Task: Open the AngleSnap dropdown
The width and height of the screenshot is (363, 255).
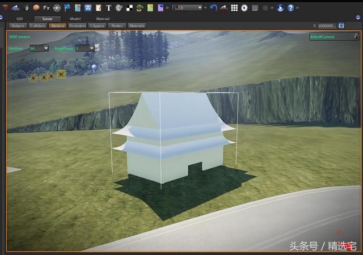Action: coord(85,48)
